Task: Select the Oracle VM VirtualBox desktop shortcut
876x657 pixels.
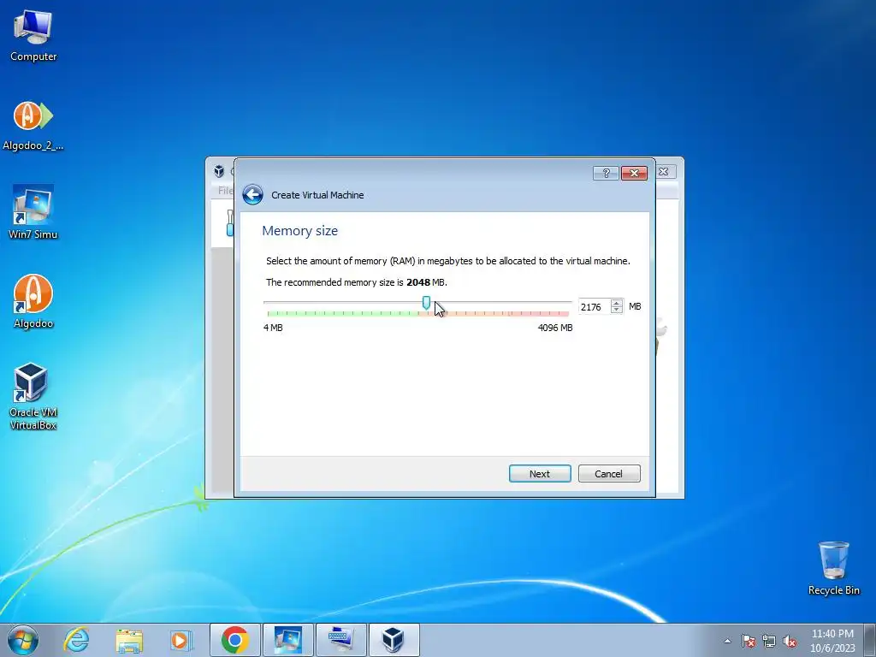Action: 33,397
